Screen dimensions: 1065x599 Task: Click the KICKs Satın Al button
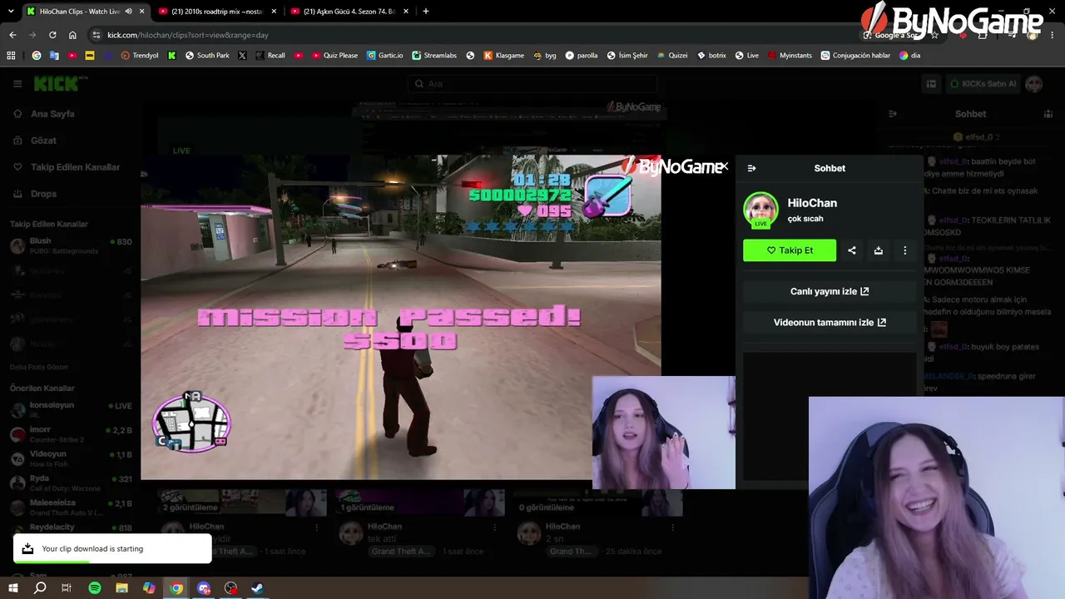(982, 84)
